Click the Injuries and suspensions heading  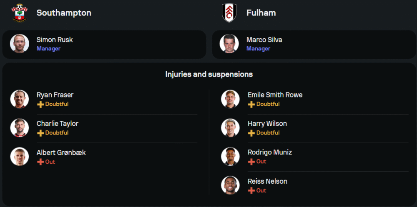pos(209,75)
